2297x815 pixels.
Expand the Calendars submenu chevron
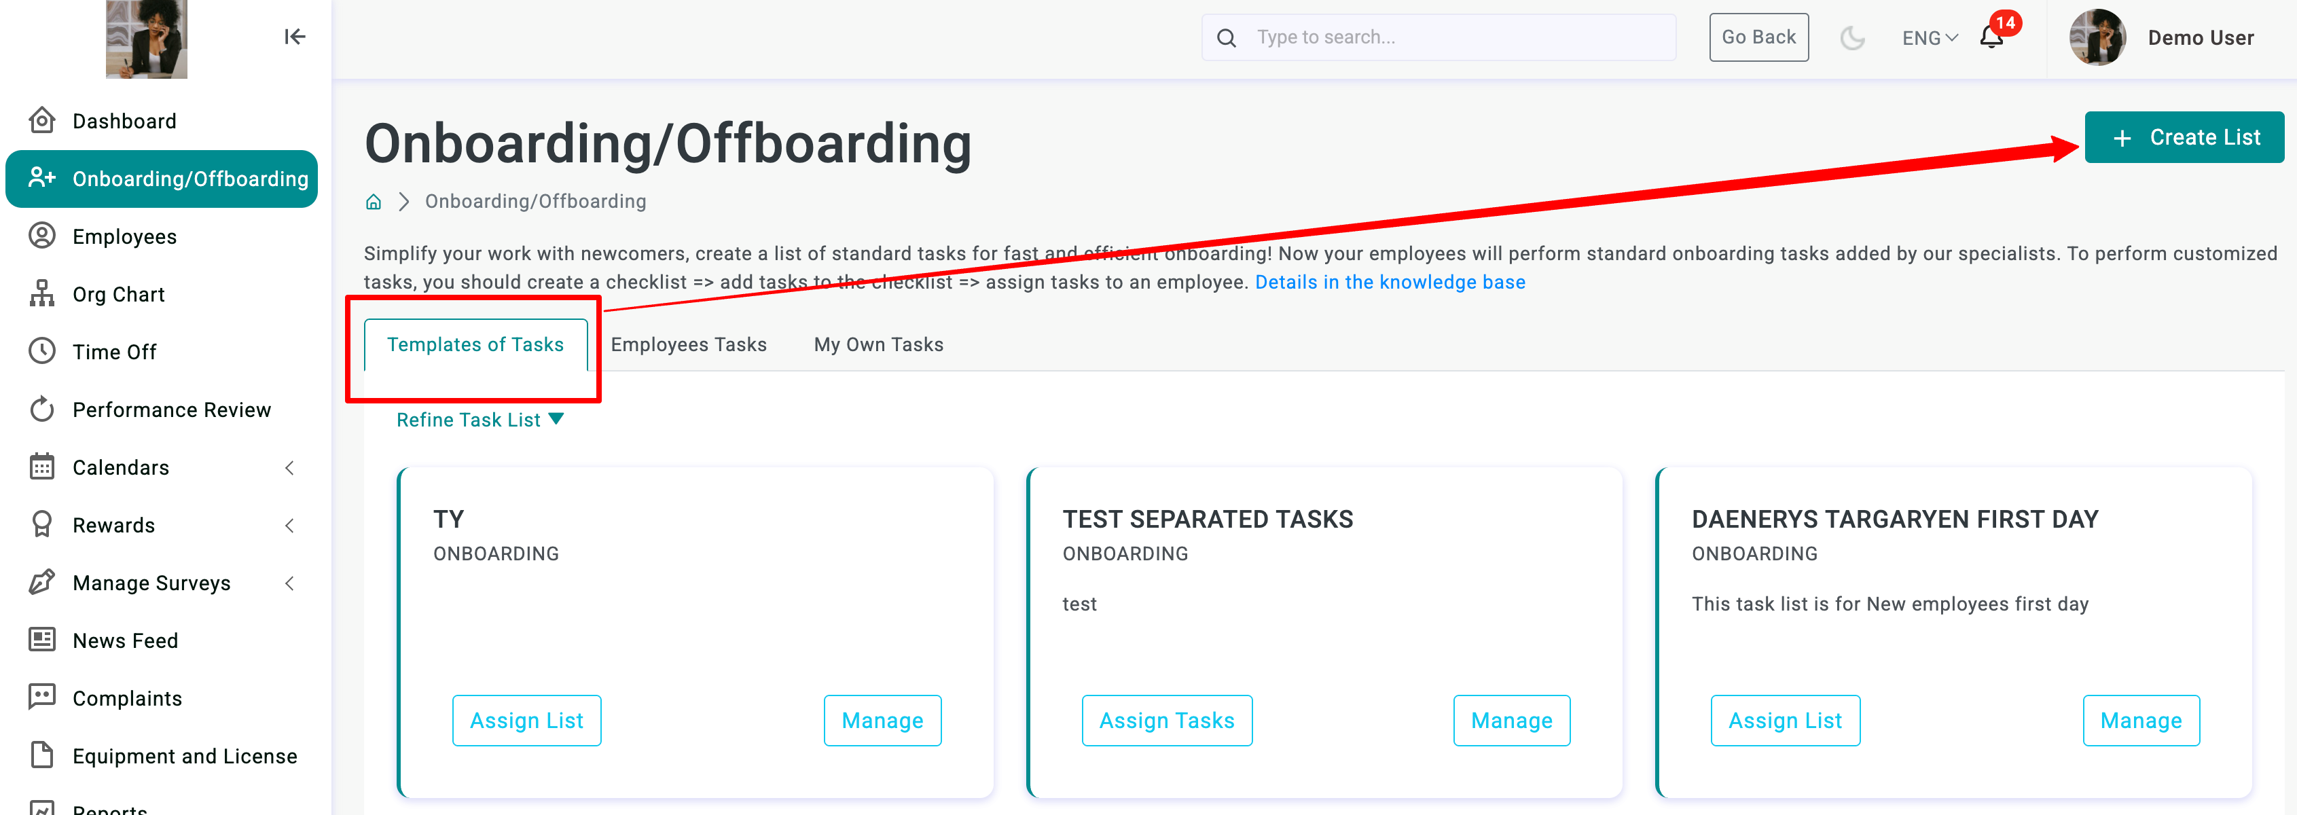(289, 468)
